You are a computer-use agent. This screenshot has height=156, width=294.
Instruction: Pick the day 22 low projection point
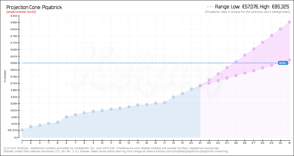click(x=209, y=83)
